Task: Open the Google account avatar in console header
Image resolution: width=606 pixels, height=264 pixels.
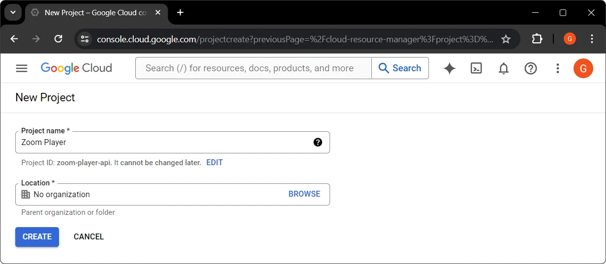Action: [x=583, y=68]
